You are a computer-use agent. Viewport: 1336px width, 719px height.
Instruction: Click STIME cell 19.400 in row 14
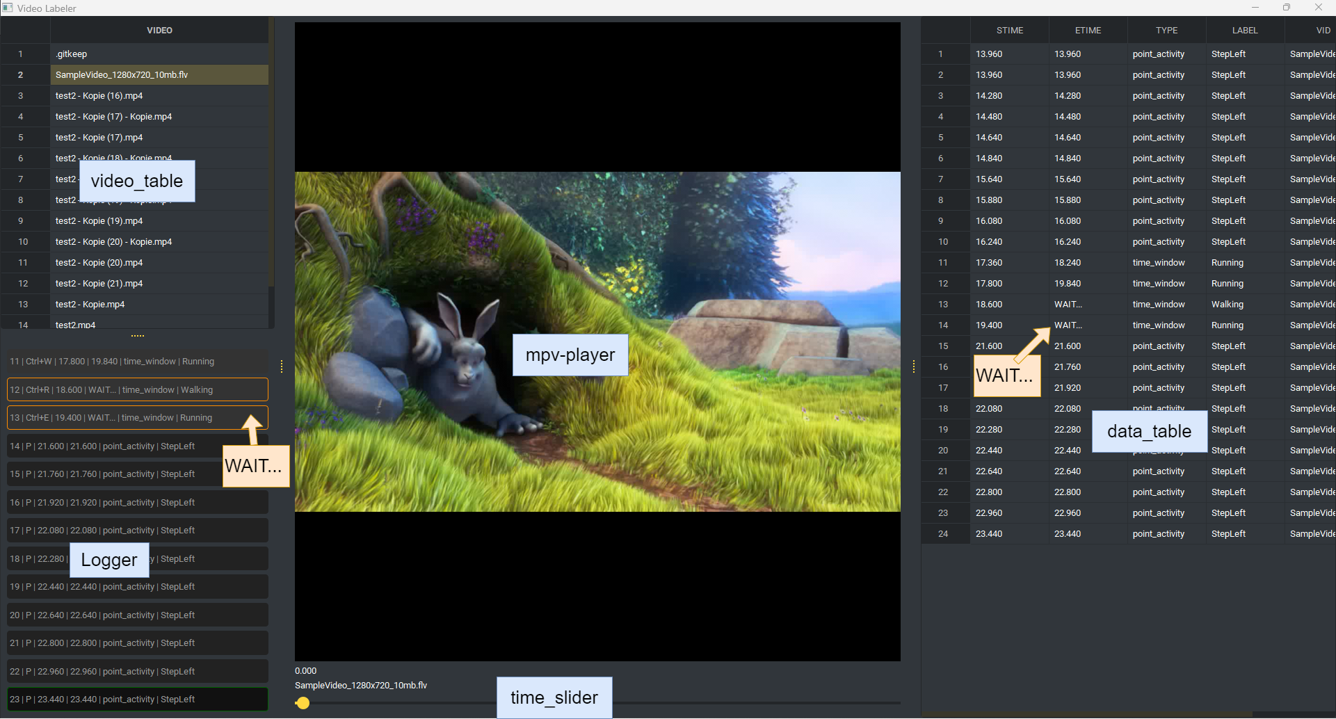pyautogui.click(x=1010, y=325)
